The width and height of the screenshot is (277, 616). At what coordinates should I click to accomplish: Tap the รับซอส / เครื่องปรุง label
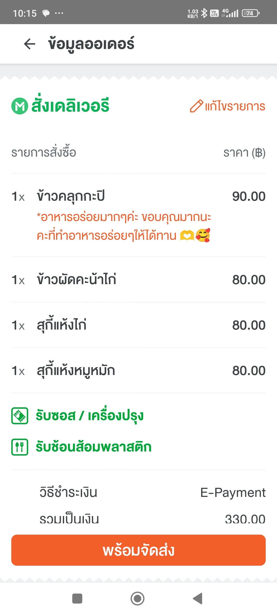90,416
